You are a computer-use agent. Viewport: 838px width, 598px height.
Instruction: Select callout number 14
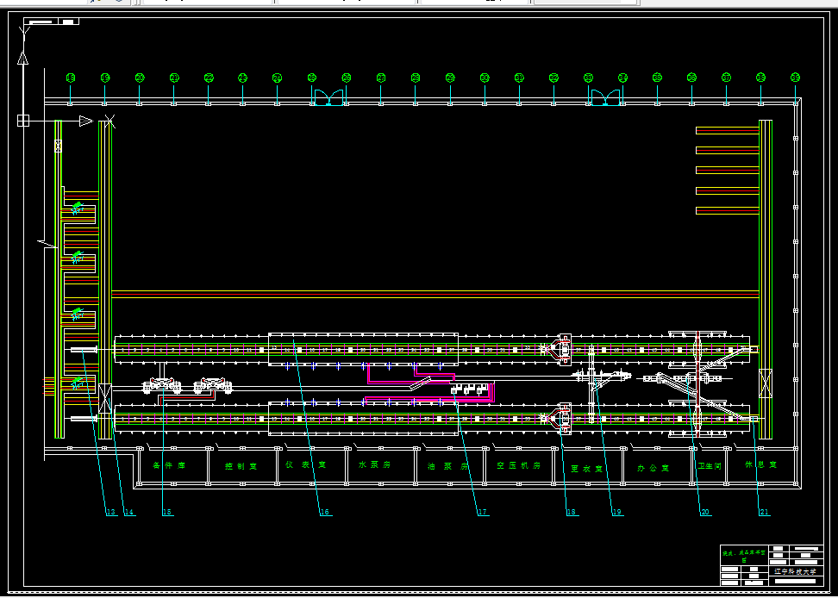[x=128, y=512]
